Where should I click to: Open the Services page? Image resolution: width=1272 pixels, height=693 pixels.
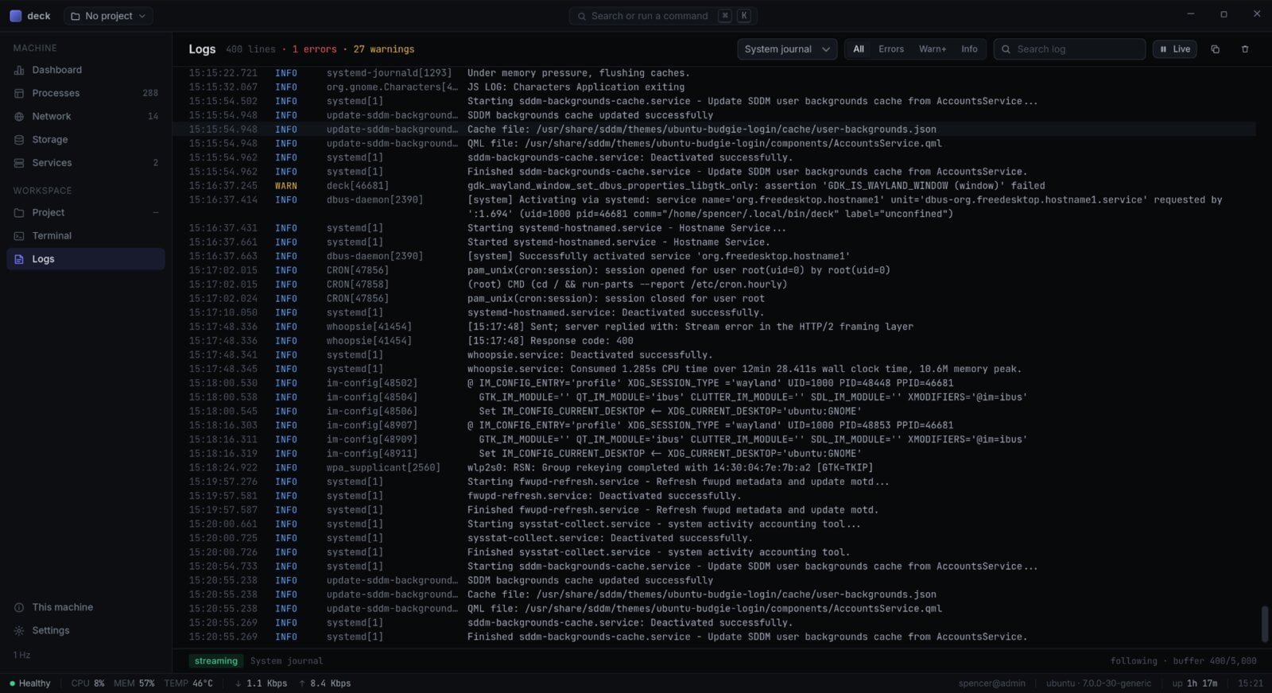[86, 162]
